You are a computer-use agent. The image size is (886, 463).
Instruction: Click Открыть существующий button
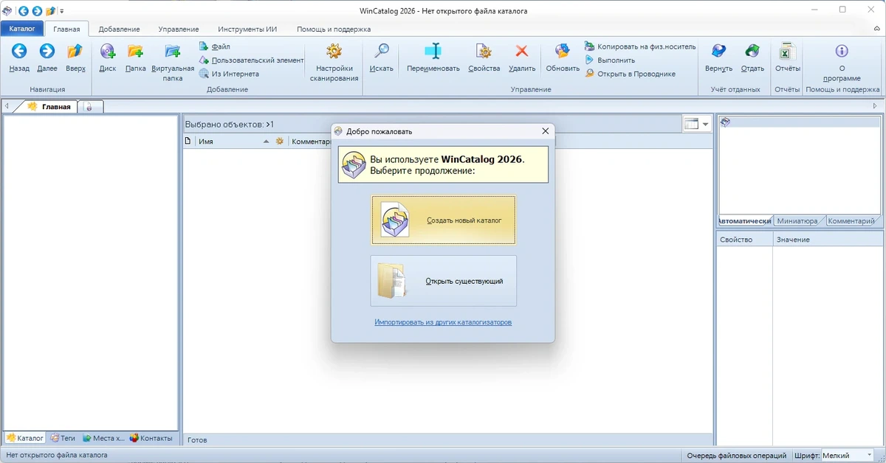[x=443, y=281]
